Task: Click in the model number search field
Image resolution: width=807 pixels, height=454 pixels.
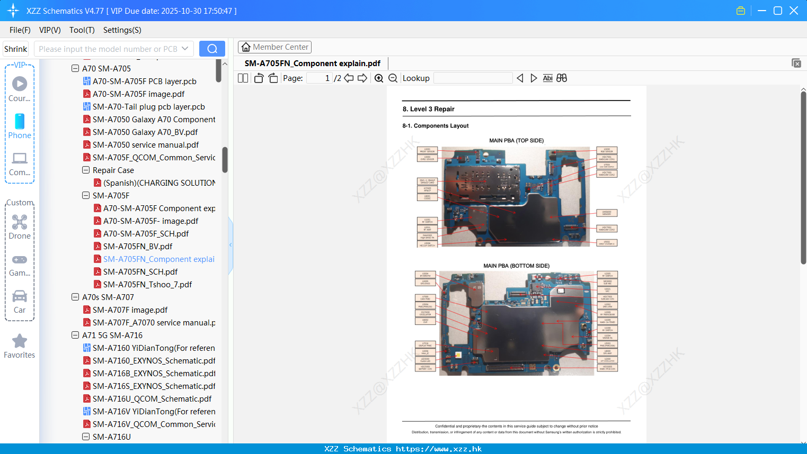Action: [108, 49]
